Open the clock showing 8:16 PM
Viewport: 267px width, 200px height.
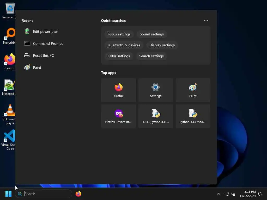point(248,194)
